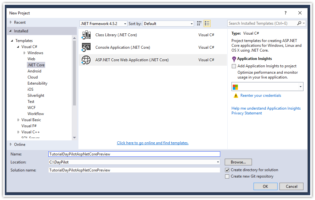The width and height of the screenshot is (315, 200).
Task: Collapse the Visual C# tree node
Action: (x=18, y=47)
